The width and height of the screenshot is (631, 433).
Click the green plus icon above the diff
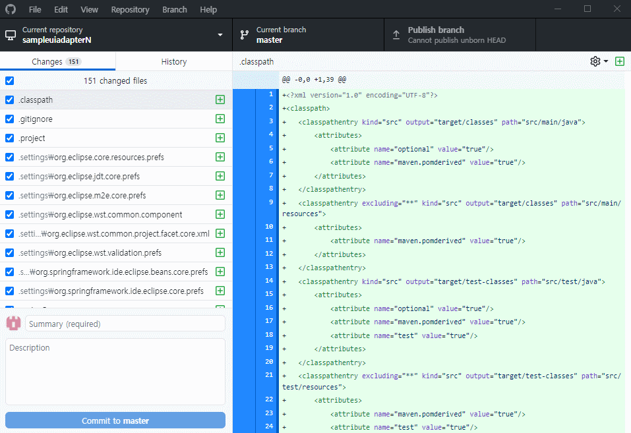click(619, 61)
